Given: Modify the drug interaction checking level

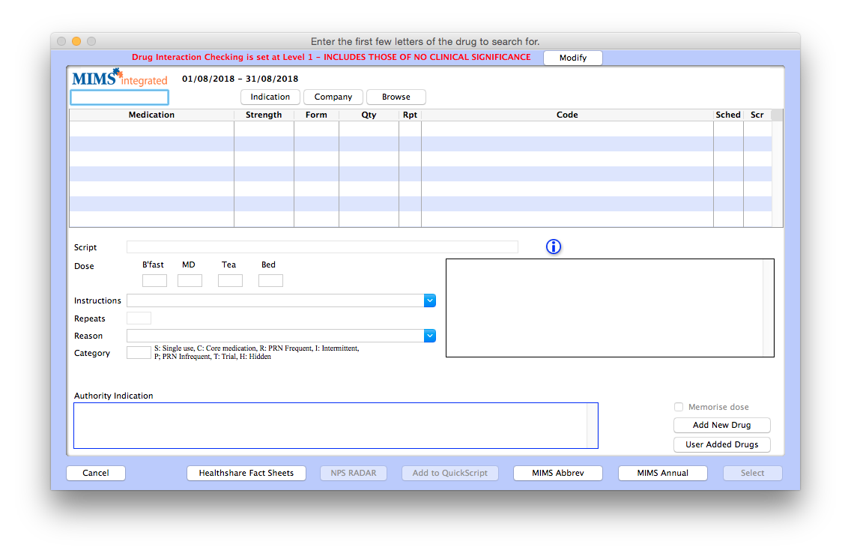Looking at the screenshot, I should coord(572,58).
